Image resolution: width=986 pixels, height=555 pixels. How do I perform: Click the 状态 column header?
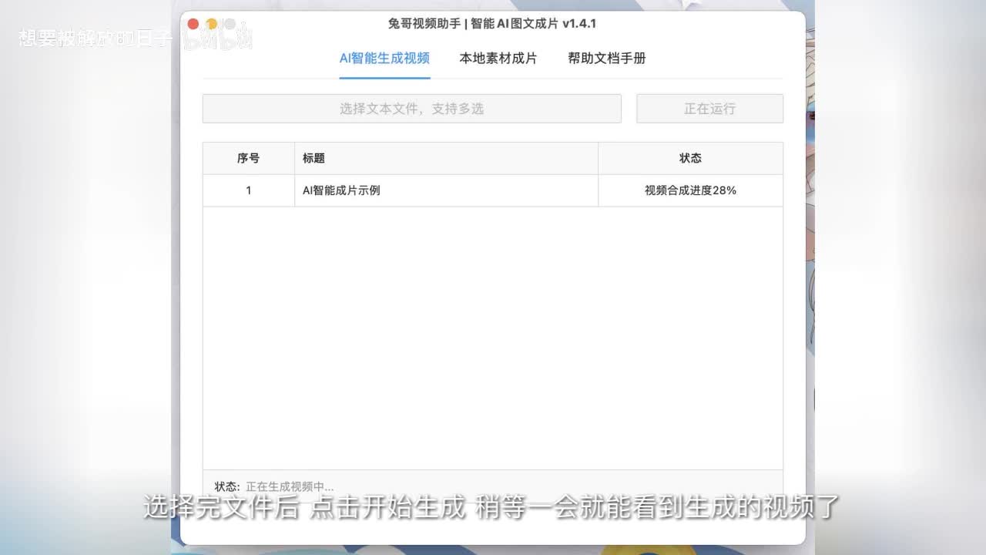690,158
